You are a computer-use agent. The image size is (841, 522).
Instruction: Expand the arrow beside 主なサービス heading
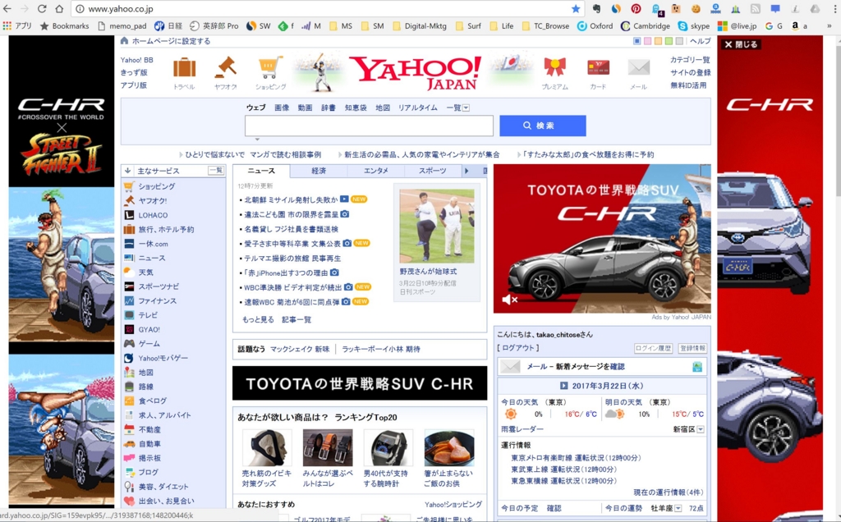pos(127,171)
